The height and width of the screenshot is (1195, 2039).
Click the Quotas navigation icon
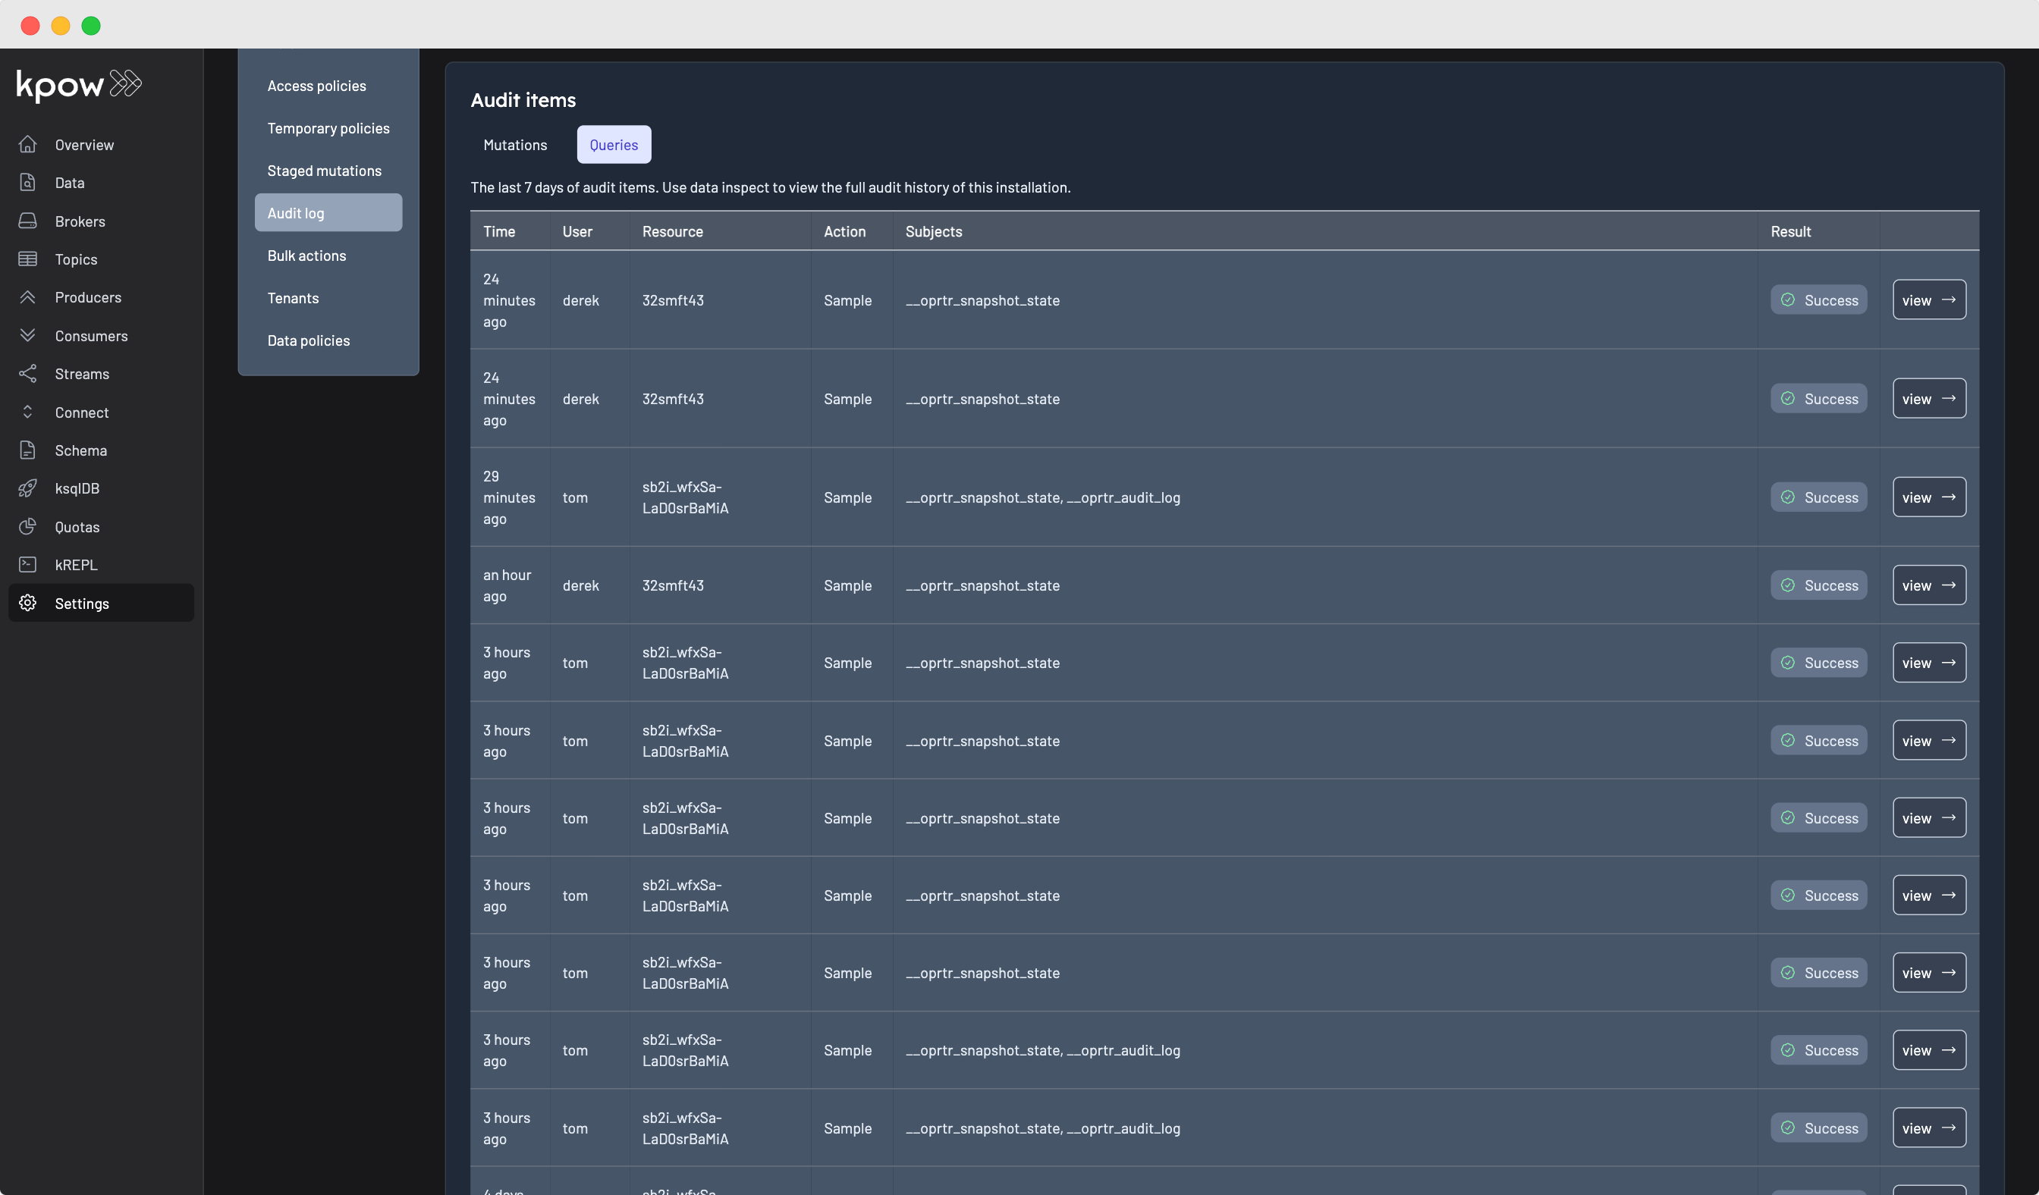[x=27, y=528]
